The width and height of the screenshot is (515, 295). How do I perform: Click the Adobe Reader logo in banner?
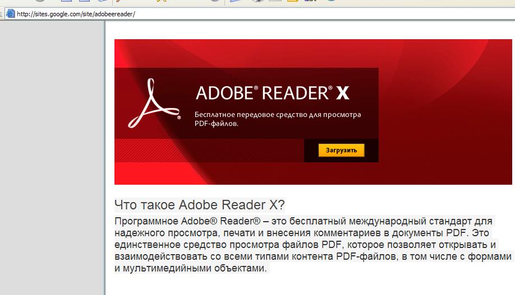point(154,103)
